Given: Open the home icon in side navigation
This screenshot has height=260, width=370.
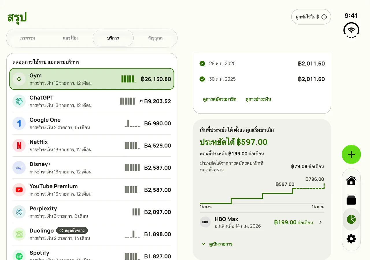Looking at the screenshot, I should pyautogui.click(x=351, y=181).
